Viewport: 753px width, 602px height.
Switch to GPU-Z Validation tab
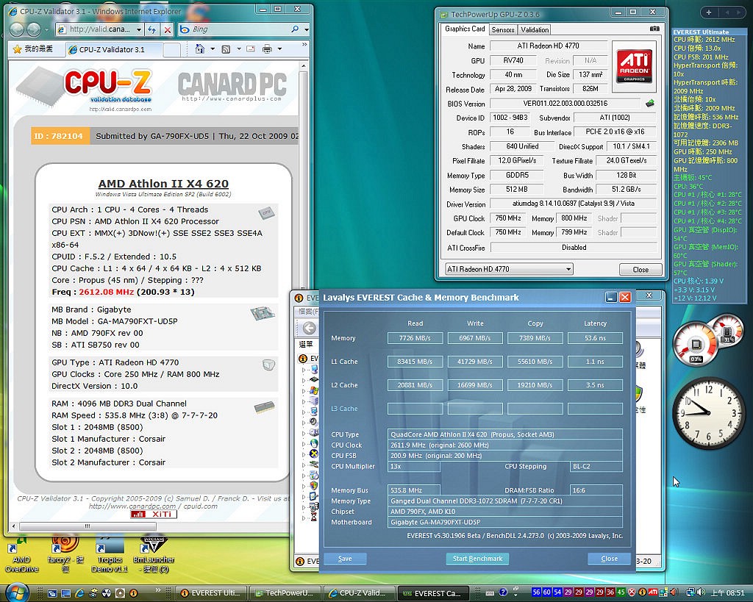[x=535, y=29]
